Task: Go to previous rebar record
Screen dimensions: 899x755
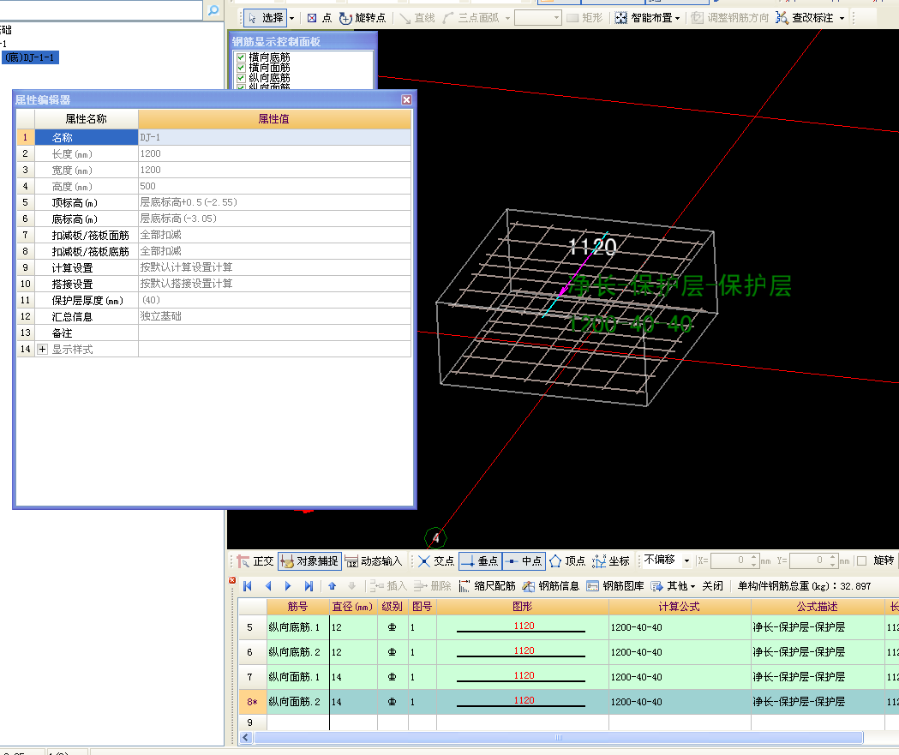Action: click(267, 586)
